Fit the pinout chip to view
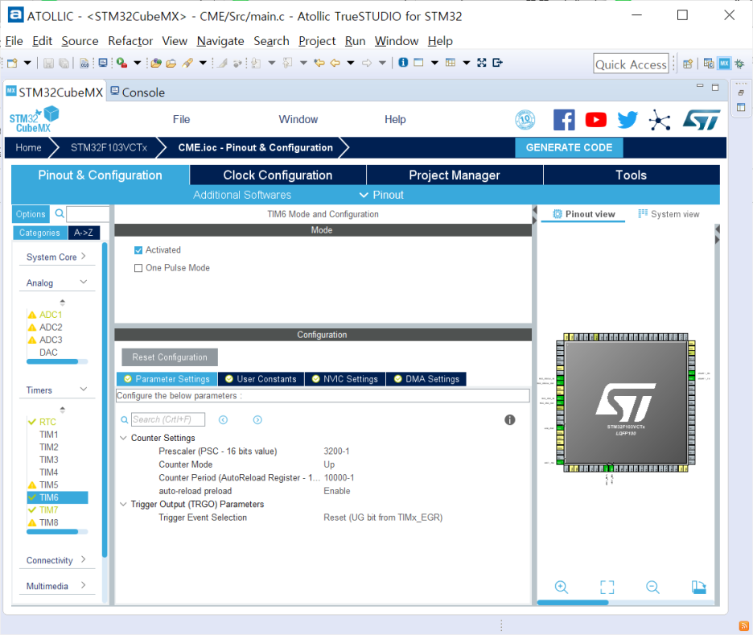This screenshot has height=635, width=753. pyautogui.click(x=607, y=587)
